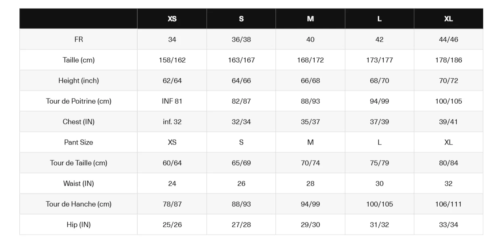The height and width of the screenshot is (251, 495).
Task: Click the 168/172 height cell
Action: [x=310, y=60]
